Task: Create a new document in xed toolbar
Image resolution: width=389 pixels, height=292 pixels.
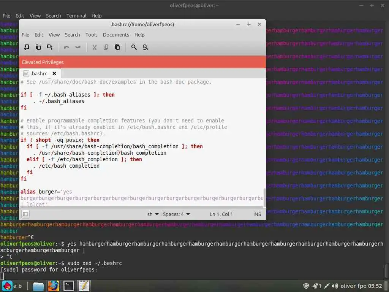Action: (27, 47)
